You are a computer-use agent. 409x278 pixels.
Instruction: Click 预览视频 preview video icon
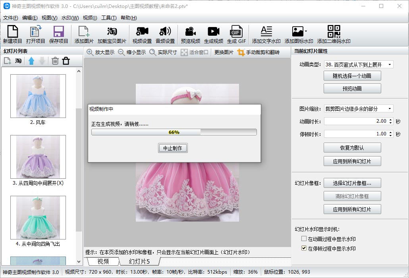tap(191, 35)
